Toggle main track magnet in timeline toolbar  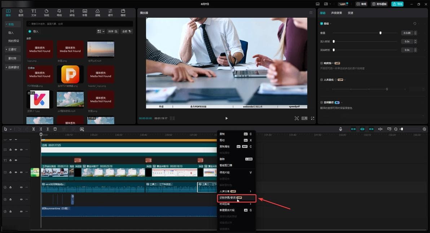point(353,129)
